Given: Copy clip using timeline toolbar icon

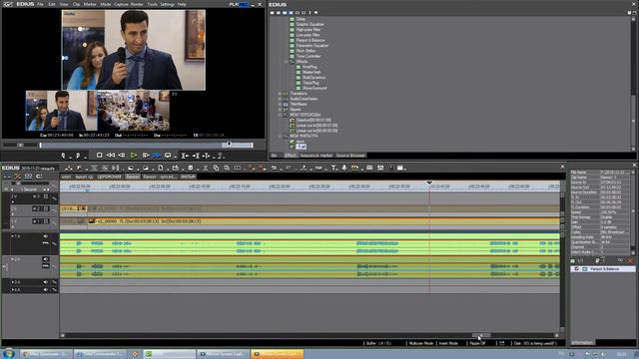Looking at the screenshot, I should pos(216,168).
